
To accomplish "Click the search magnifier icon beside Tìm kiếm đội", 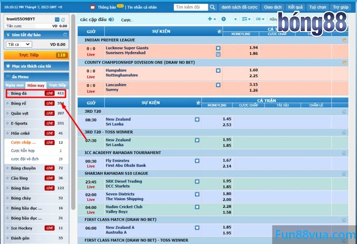I will [x=213, y=8].
